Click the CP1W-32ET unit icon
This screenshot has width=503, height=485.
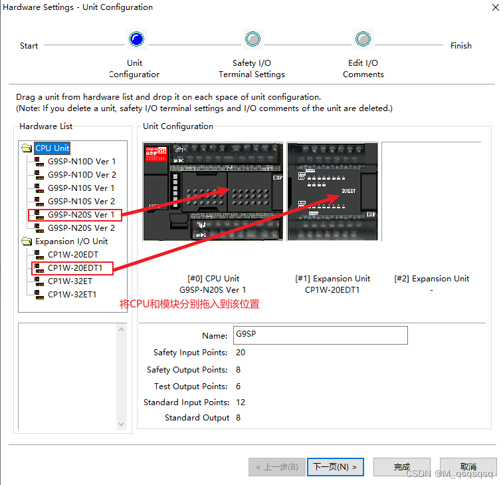[39, 281]
